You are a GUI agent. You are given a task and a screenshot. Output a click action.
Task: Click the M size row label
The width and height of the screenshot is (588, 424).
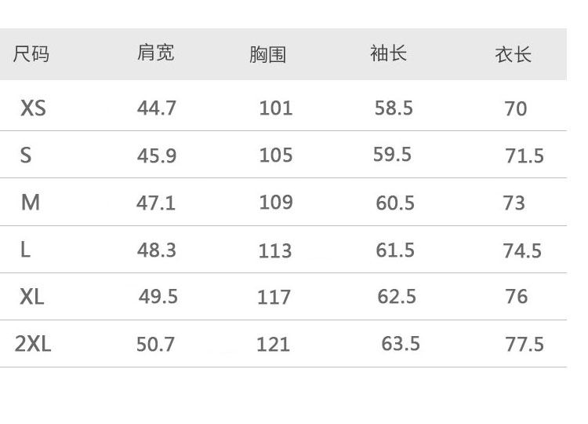click(30, 203)
